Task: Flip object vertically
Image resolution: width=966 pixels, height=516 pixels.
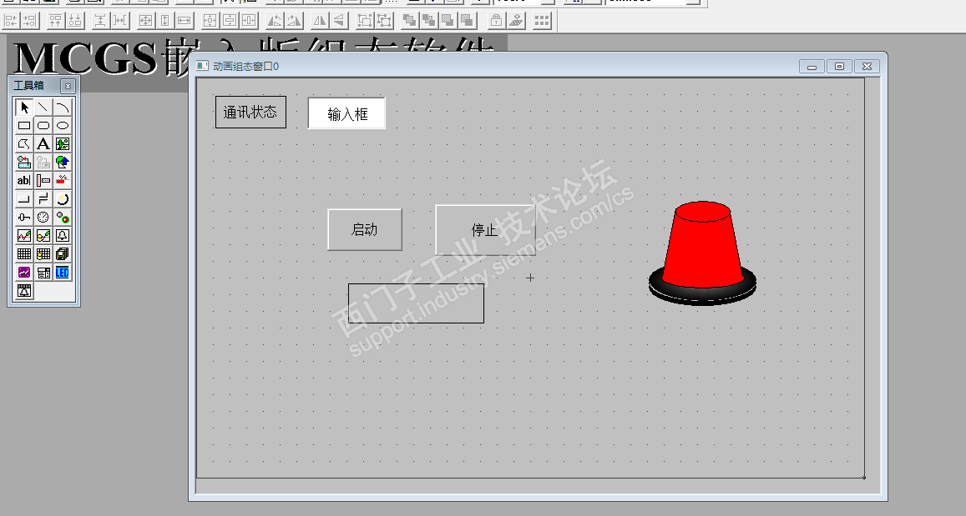Action: point(339,21)
